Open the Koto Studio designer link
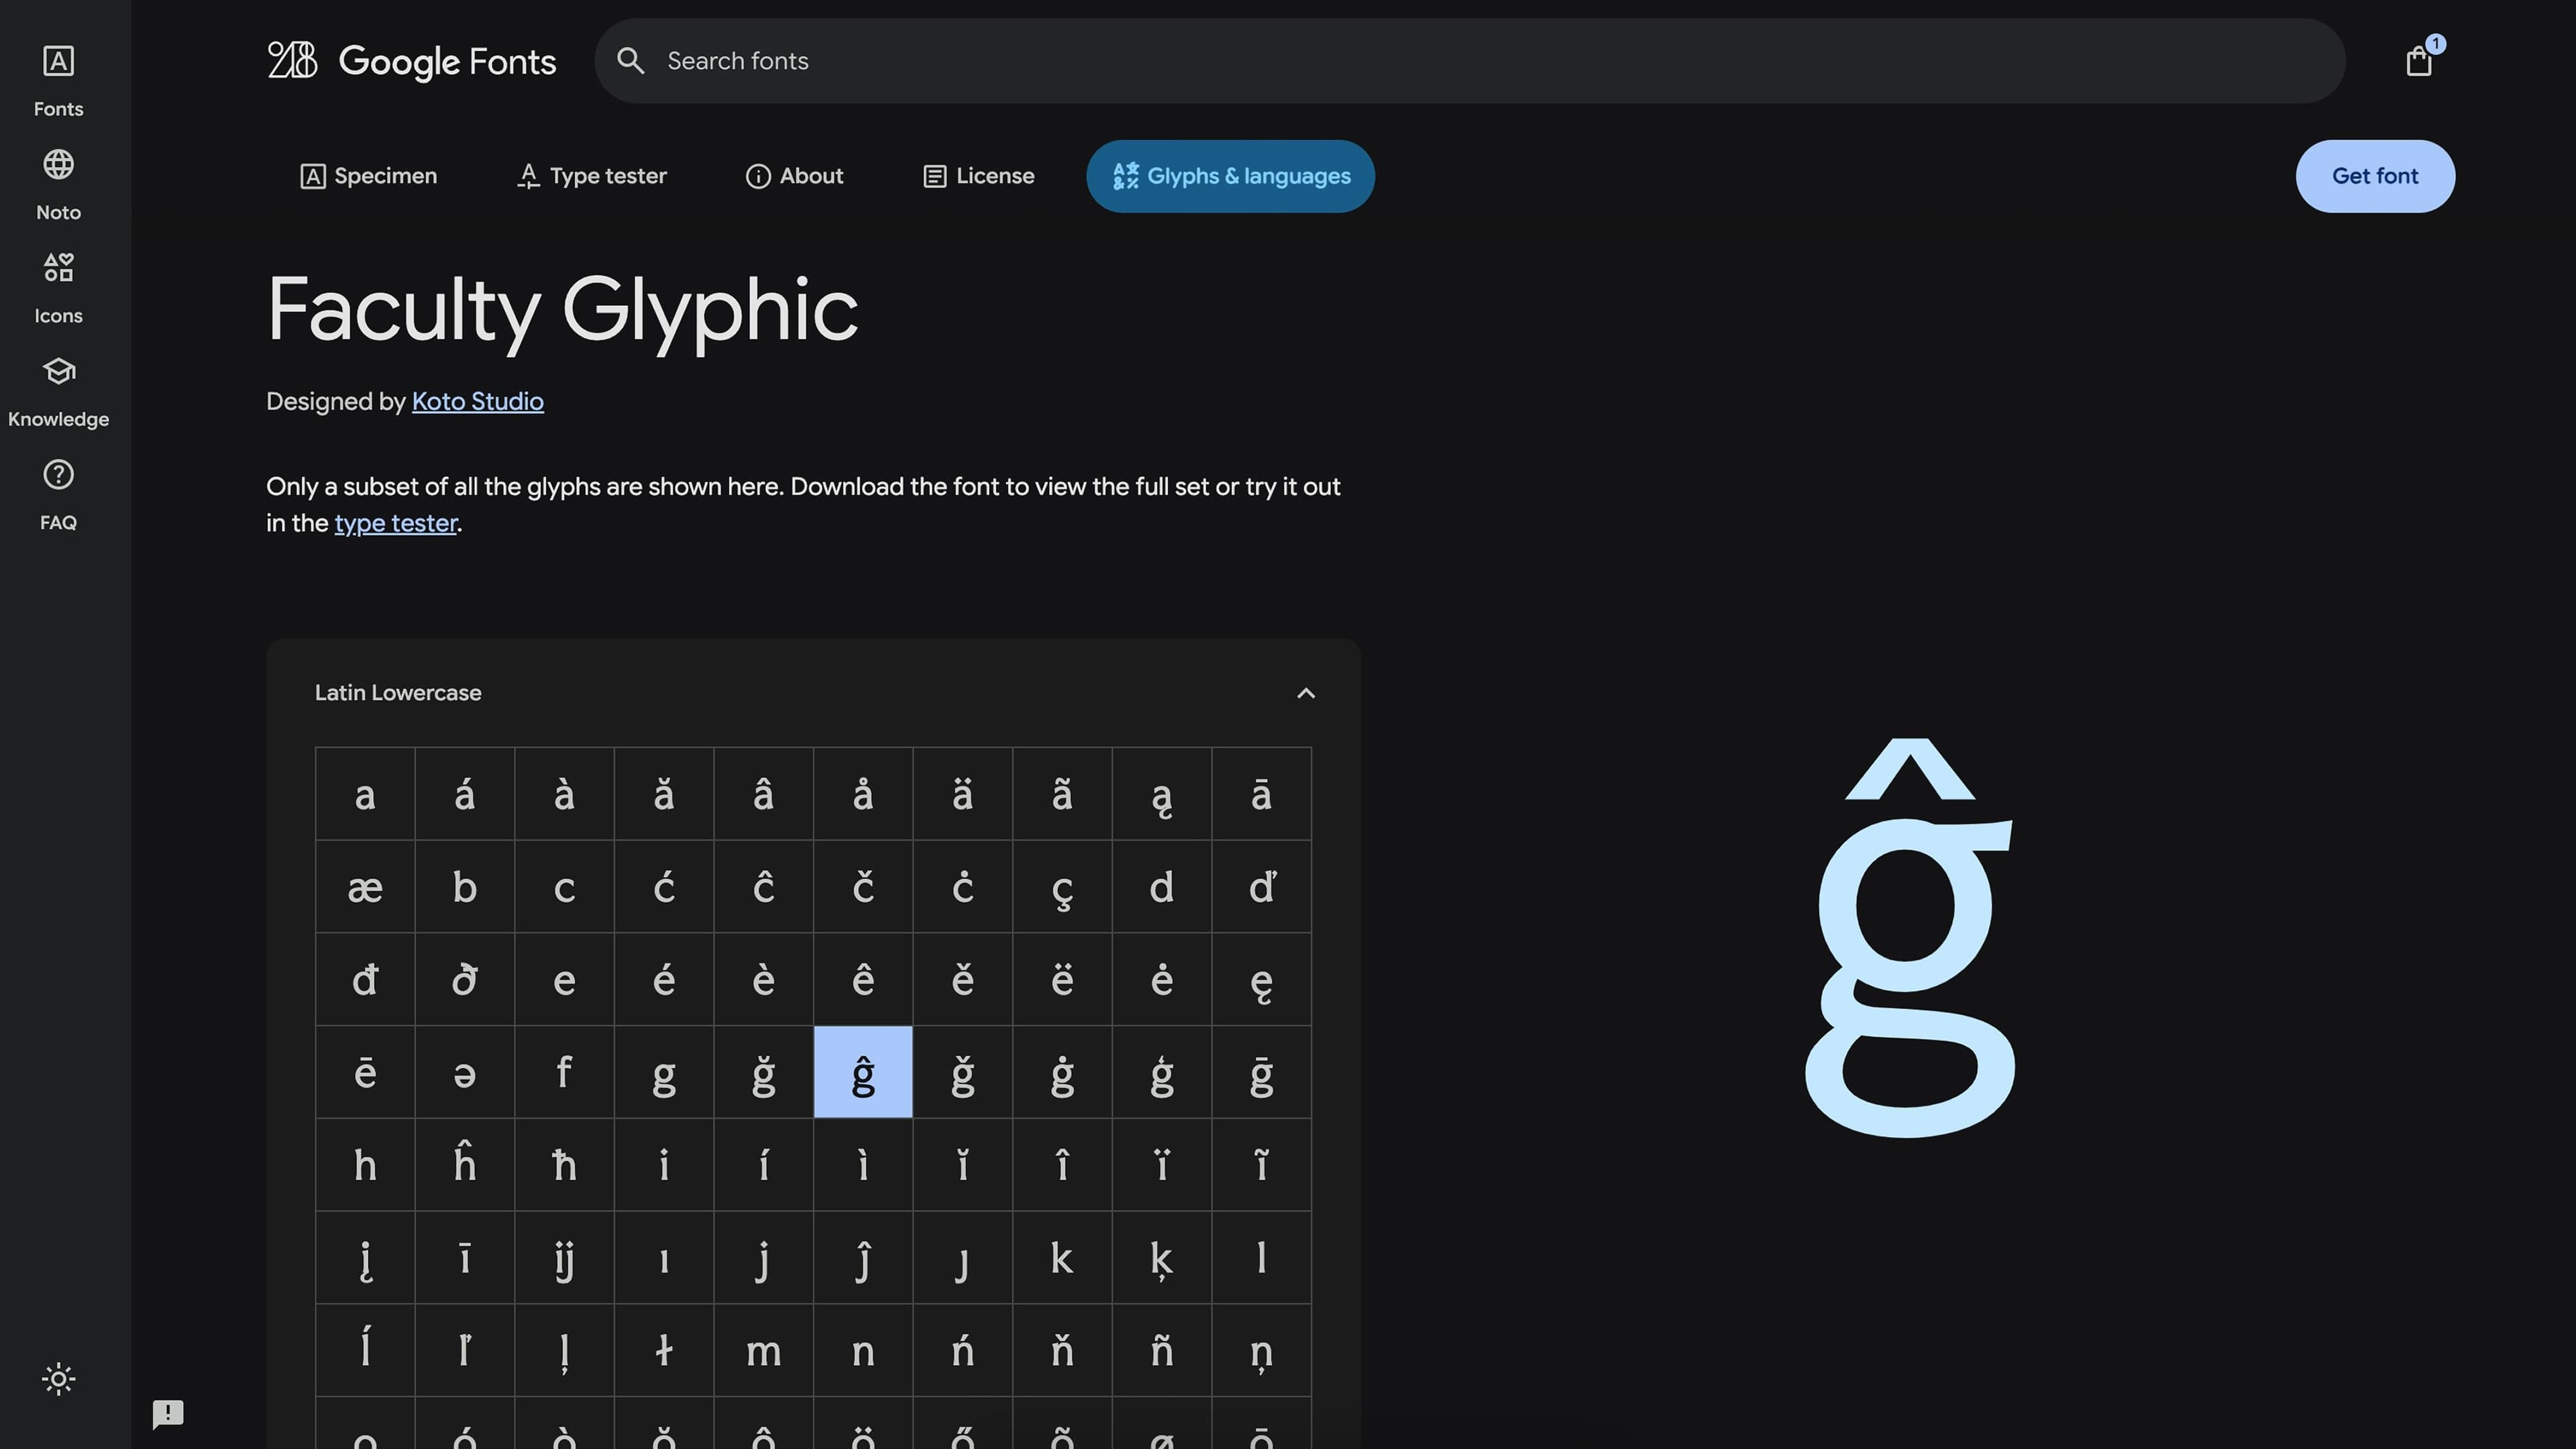 477,402
